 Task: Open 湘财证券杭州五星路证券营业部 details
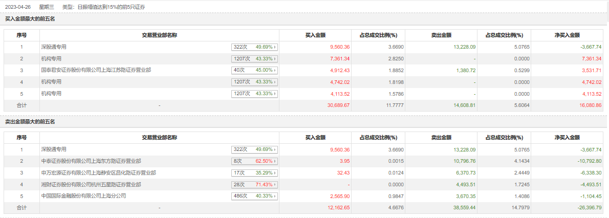(91, 184)
